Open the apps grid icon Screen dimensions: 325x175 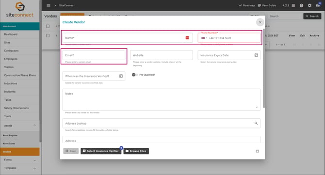pyautogui.click(x=293, y=5)
